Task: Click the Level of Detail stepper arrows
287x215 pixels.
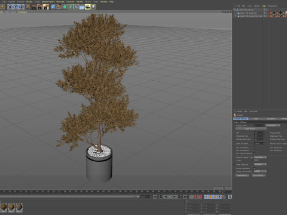Action: (264, 143)
